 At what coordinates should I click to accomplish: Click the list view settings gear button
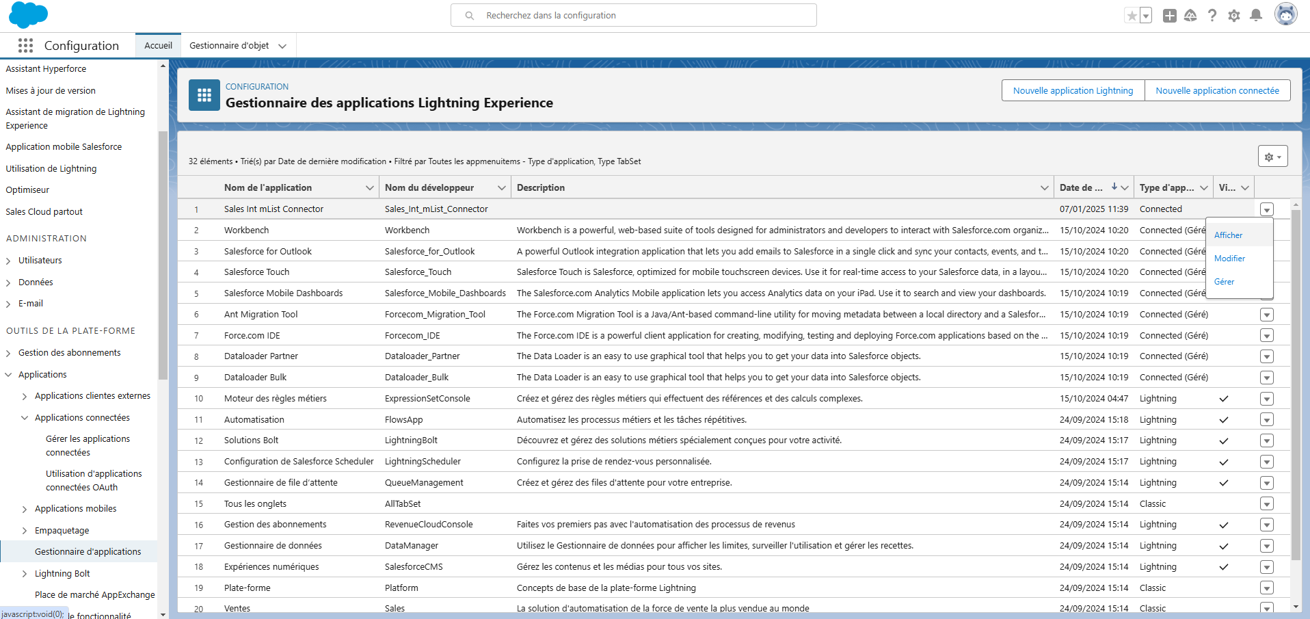1273,156
